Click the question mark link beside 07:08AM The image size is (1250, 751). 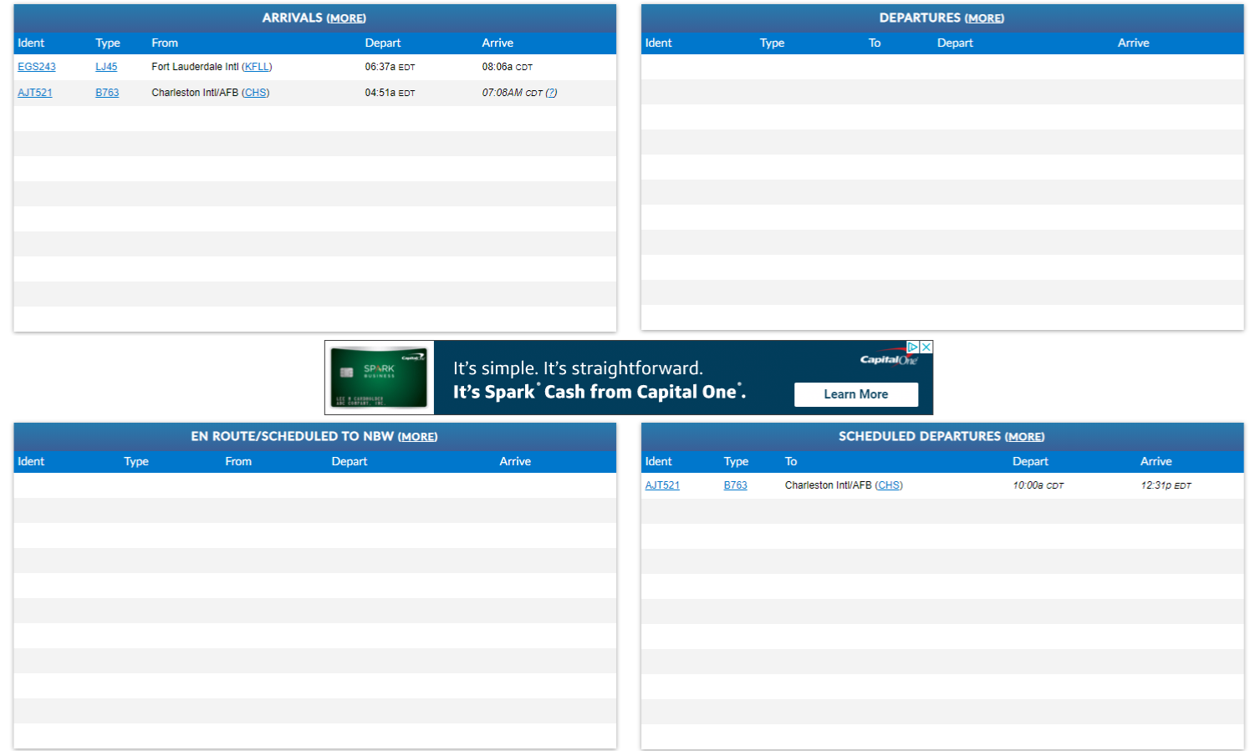pyautogui.click(x=551, y=93)
